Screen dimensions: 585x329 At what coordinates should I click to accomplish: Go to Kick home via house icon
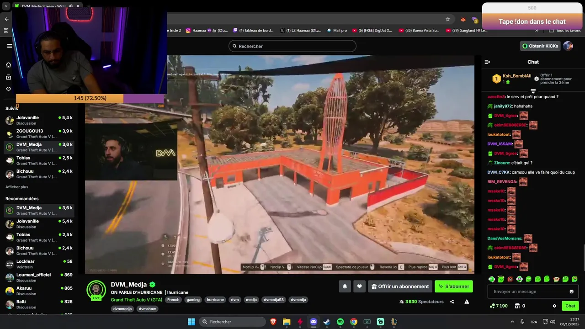(x=8, y=65)
